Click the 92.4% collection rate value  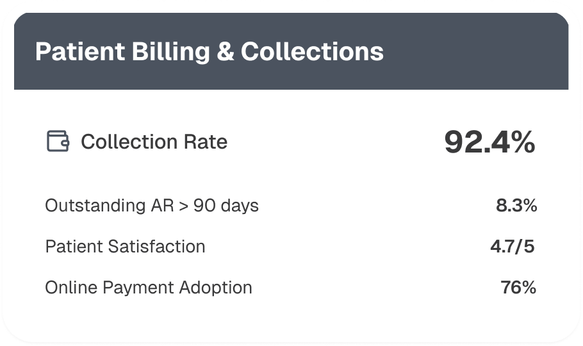point(489,142)
